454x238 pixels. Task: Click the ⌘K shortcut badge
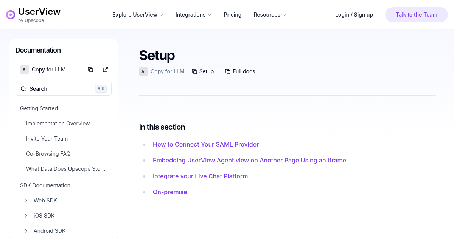[101, 89]
